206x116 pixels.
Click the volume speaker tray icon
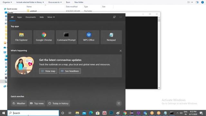coord(181,113)
